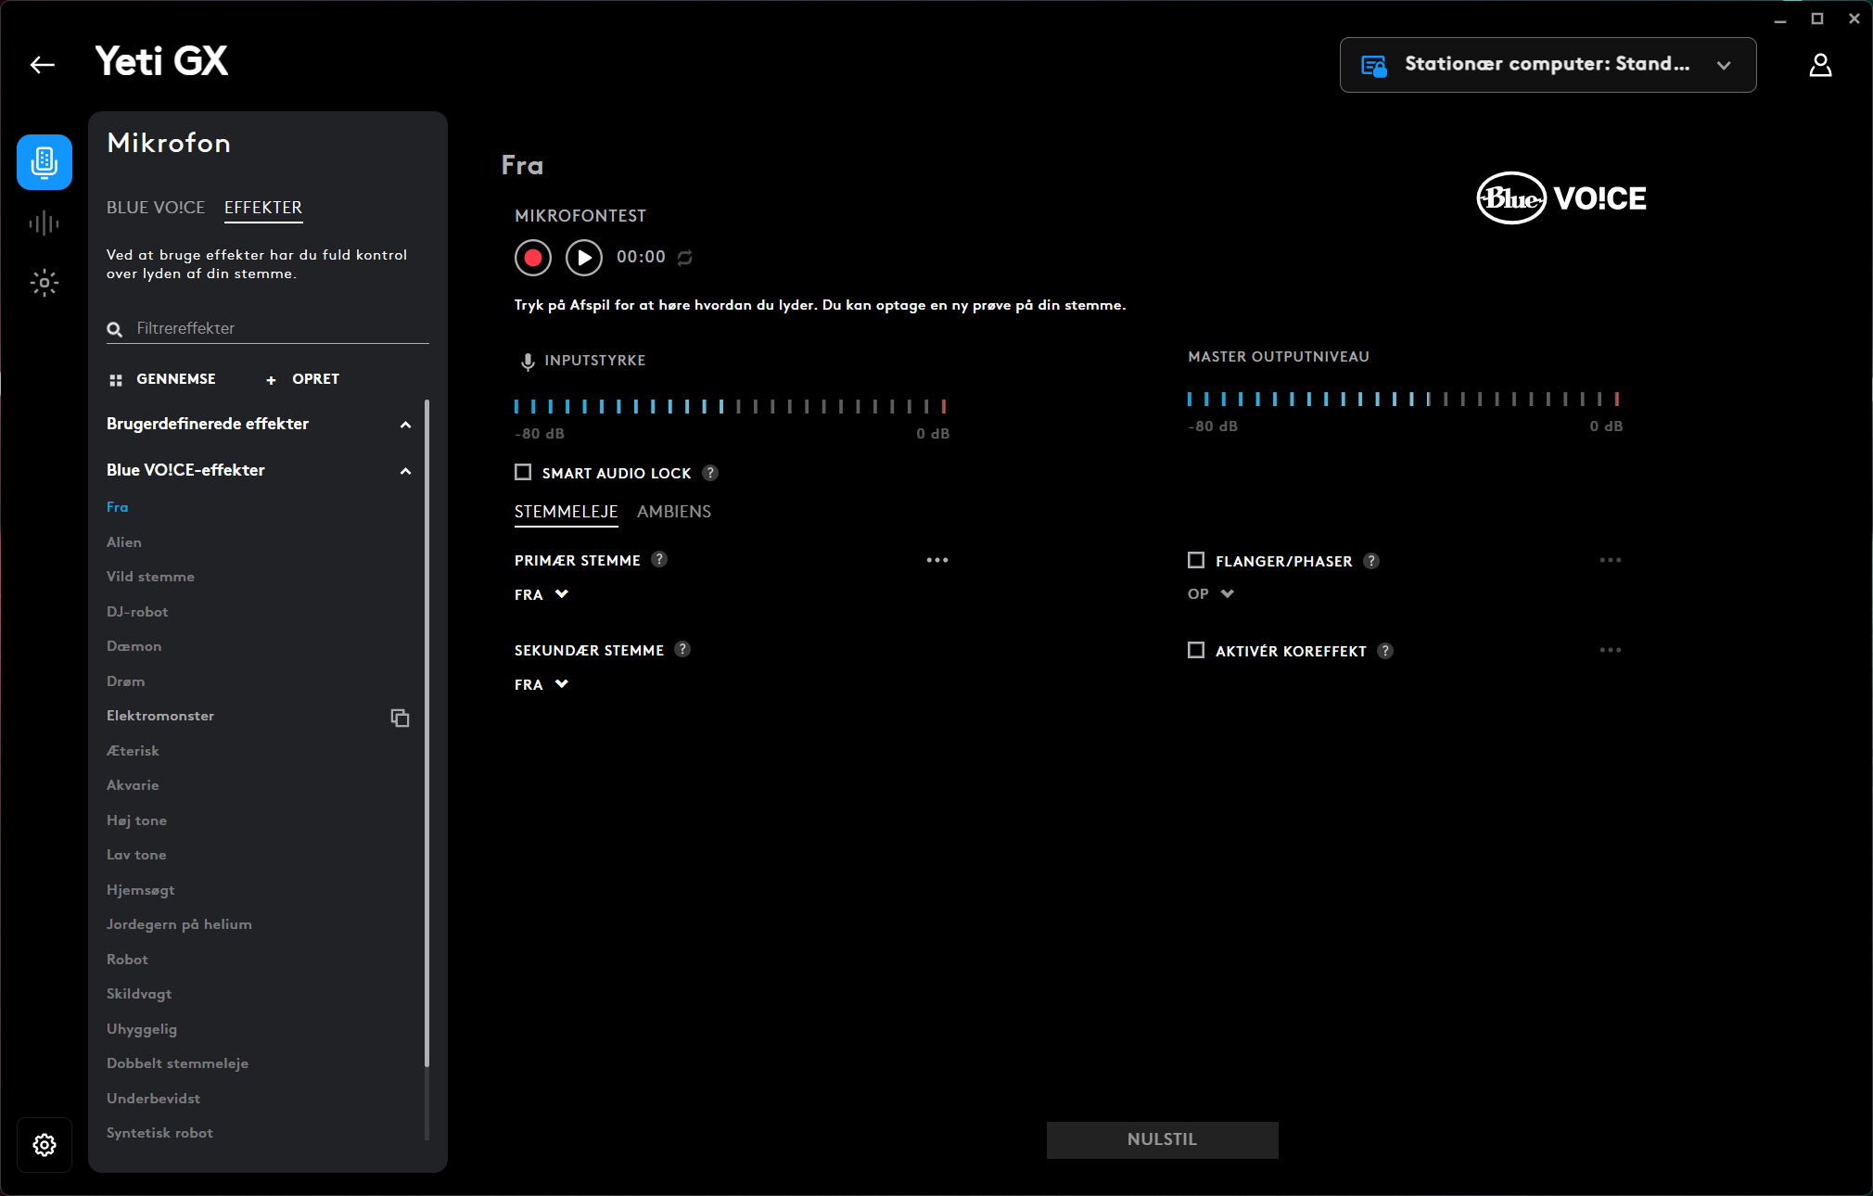This screenshot has height=1196, width=1873.
Task: Switch to the BLUE VO!CE tab
Action: (x=156, y=208)
